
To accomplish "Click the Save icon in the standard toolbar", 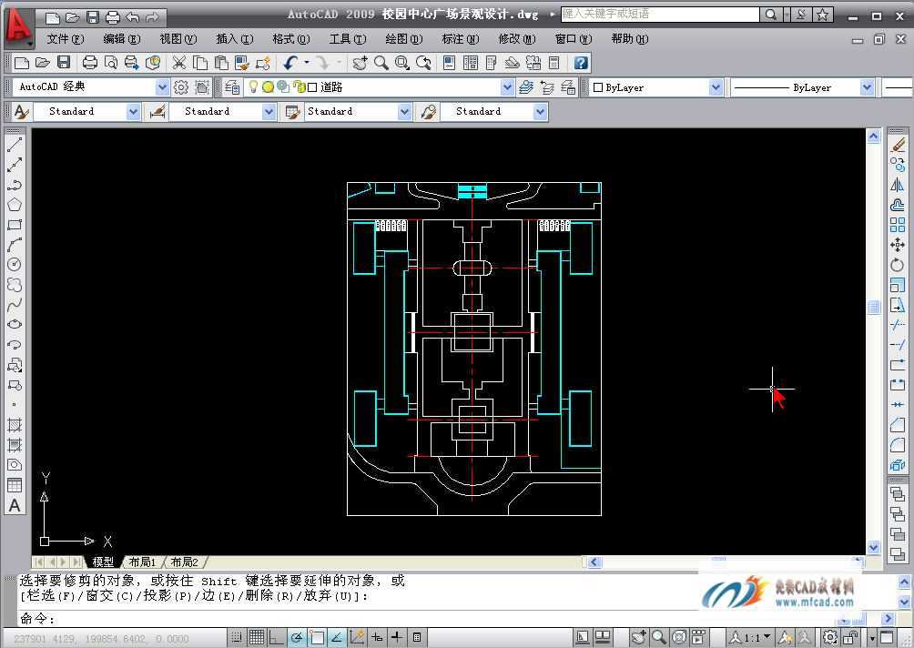I will [64, 63].
